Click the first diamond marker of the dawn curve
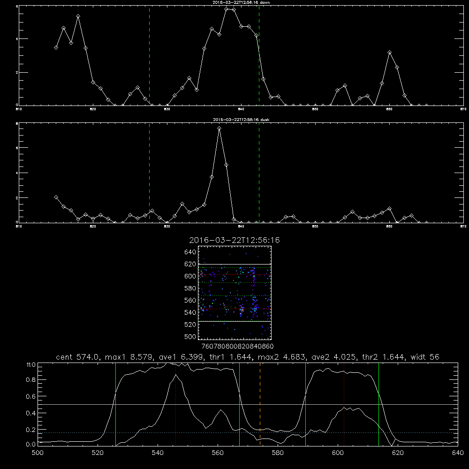 coord(56,47)
